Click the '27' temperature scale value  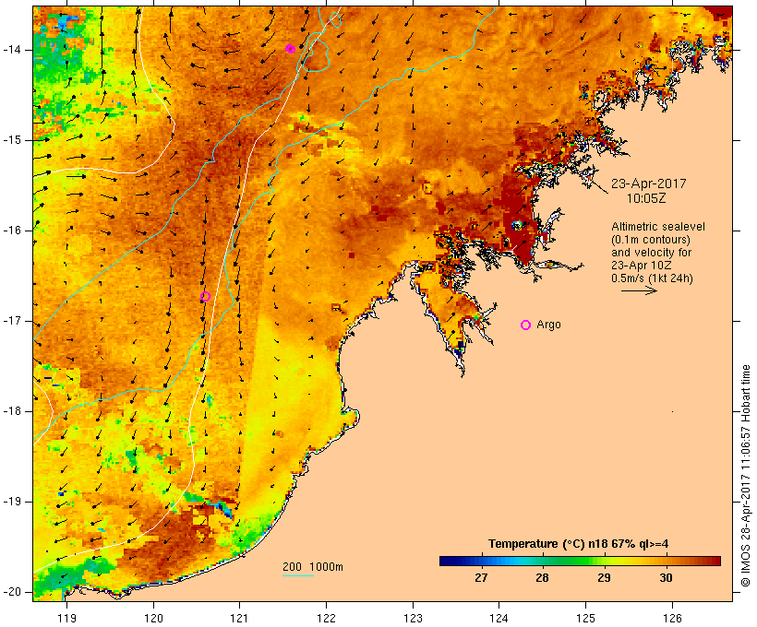click(x=481, y=578)
